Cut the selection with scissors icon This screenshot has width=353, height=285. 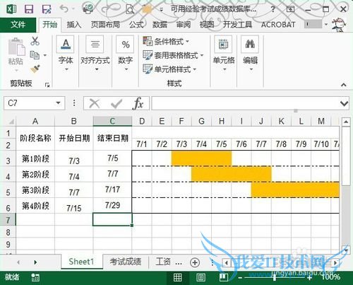[x=35, y=41]
